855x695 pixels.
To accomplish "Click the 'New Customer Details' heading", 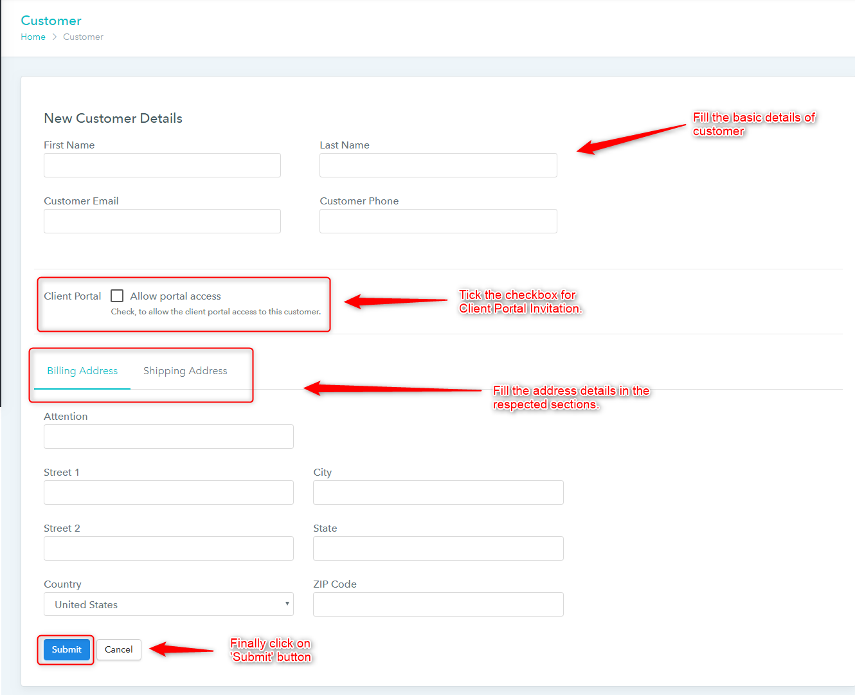I will (113, 118).
